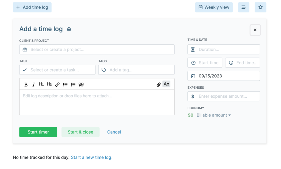Open time log settings gear

click(x=69, y=29)
